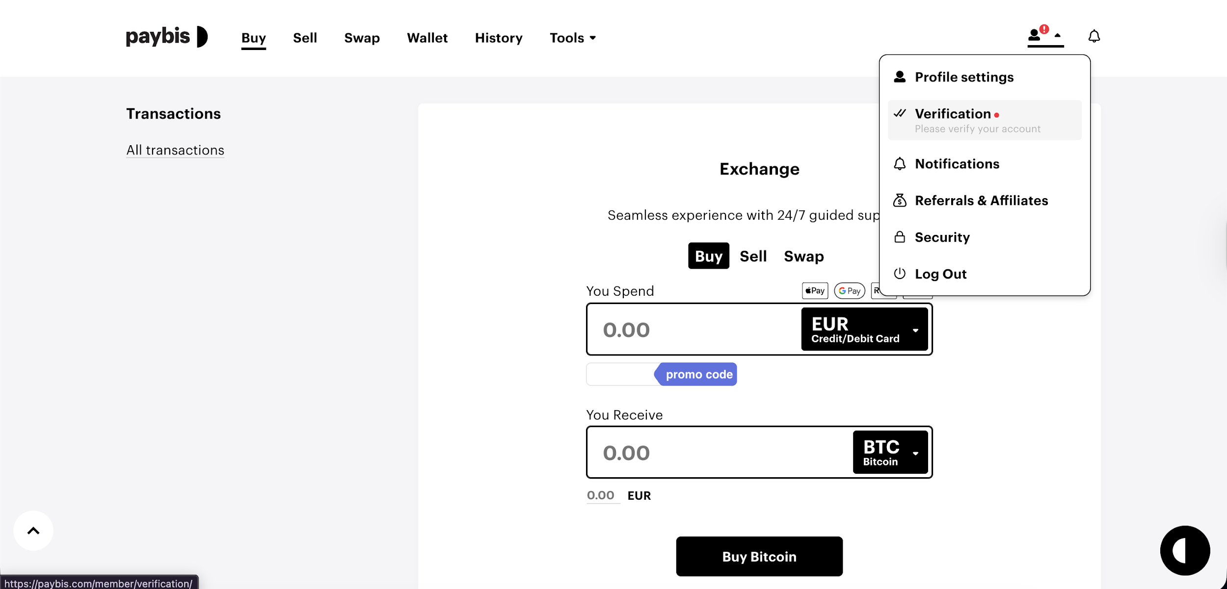Click the scroll-to-top arrow button
Screen dimensions: 1227x589
coord(33,530)
